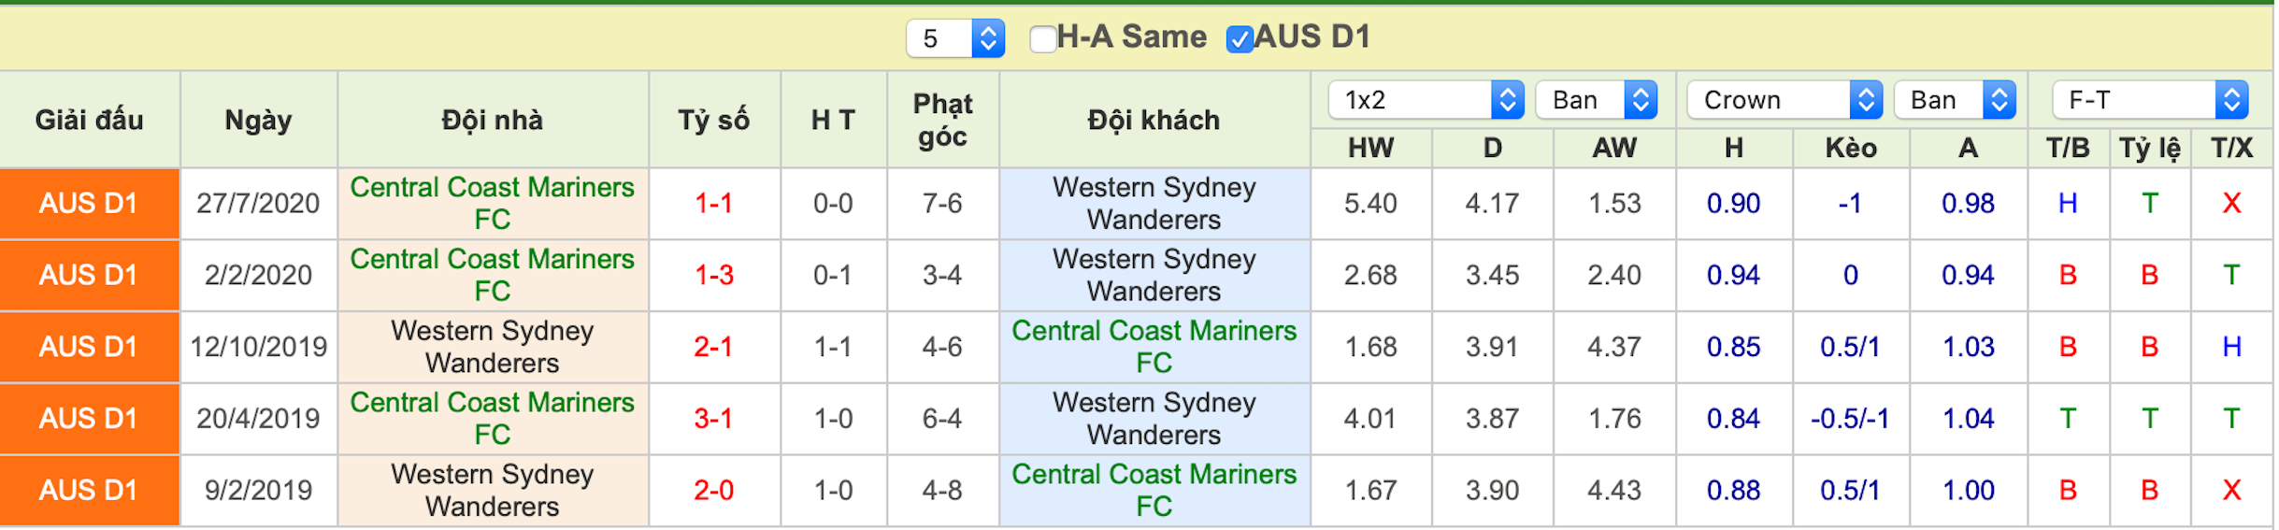Click Western Sydney Wanderers home team on 12/10/2019
This screenshot has height=530, width=2279.
pyautogui.click(x=493, y=347)
